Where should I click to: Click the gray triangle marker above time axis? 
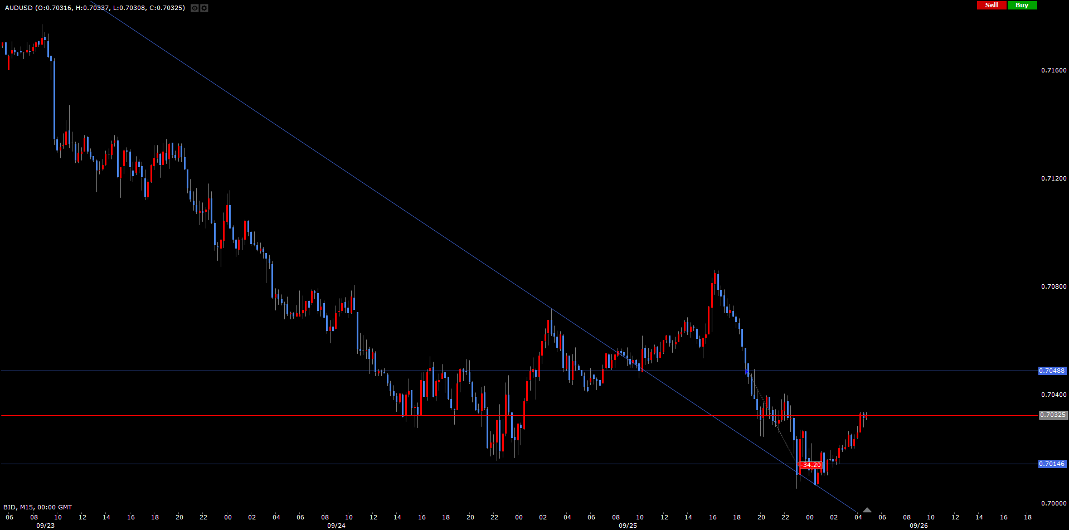click(867, 510)
